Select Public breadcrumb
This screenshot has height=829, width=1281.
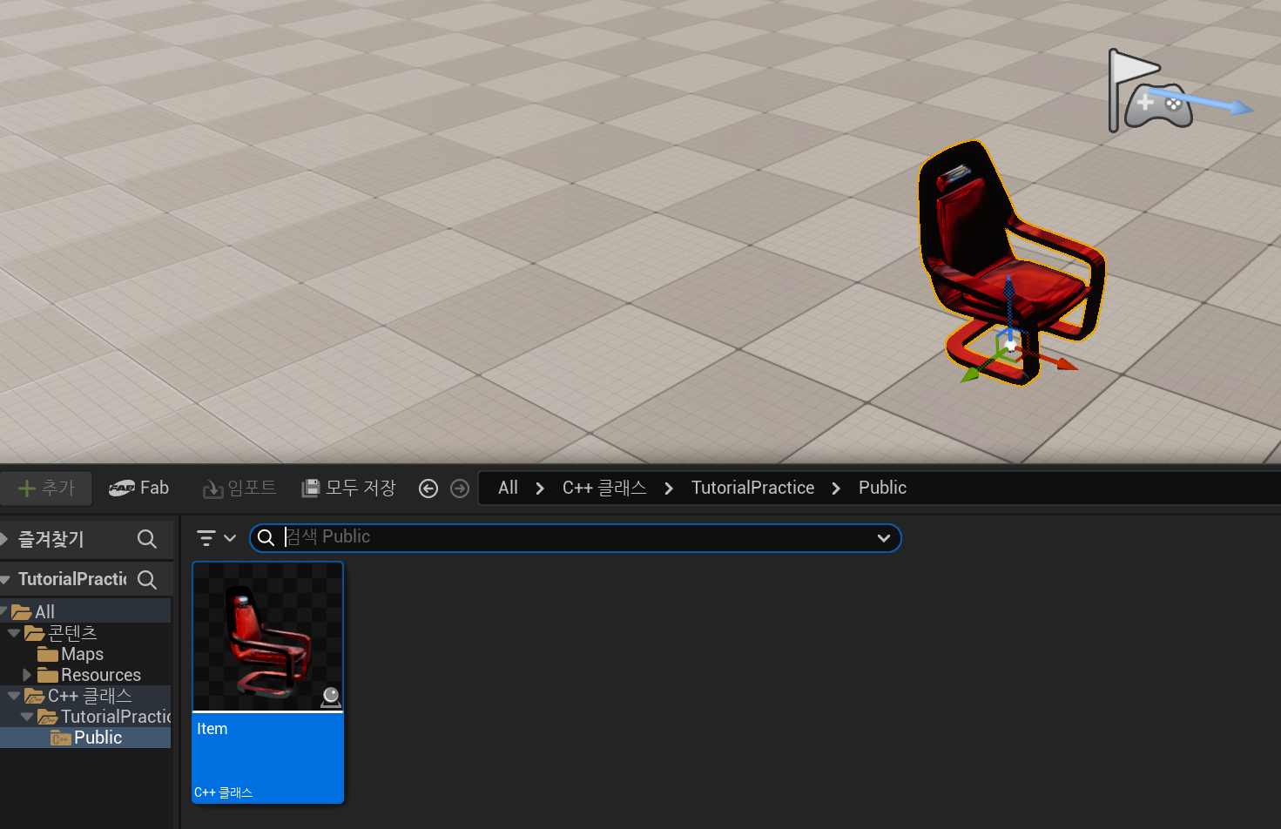[x=882, y=488]
